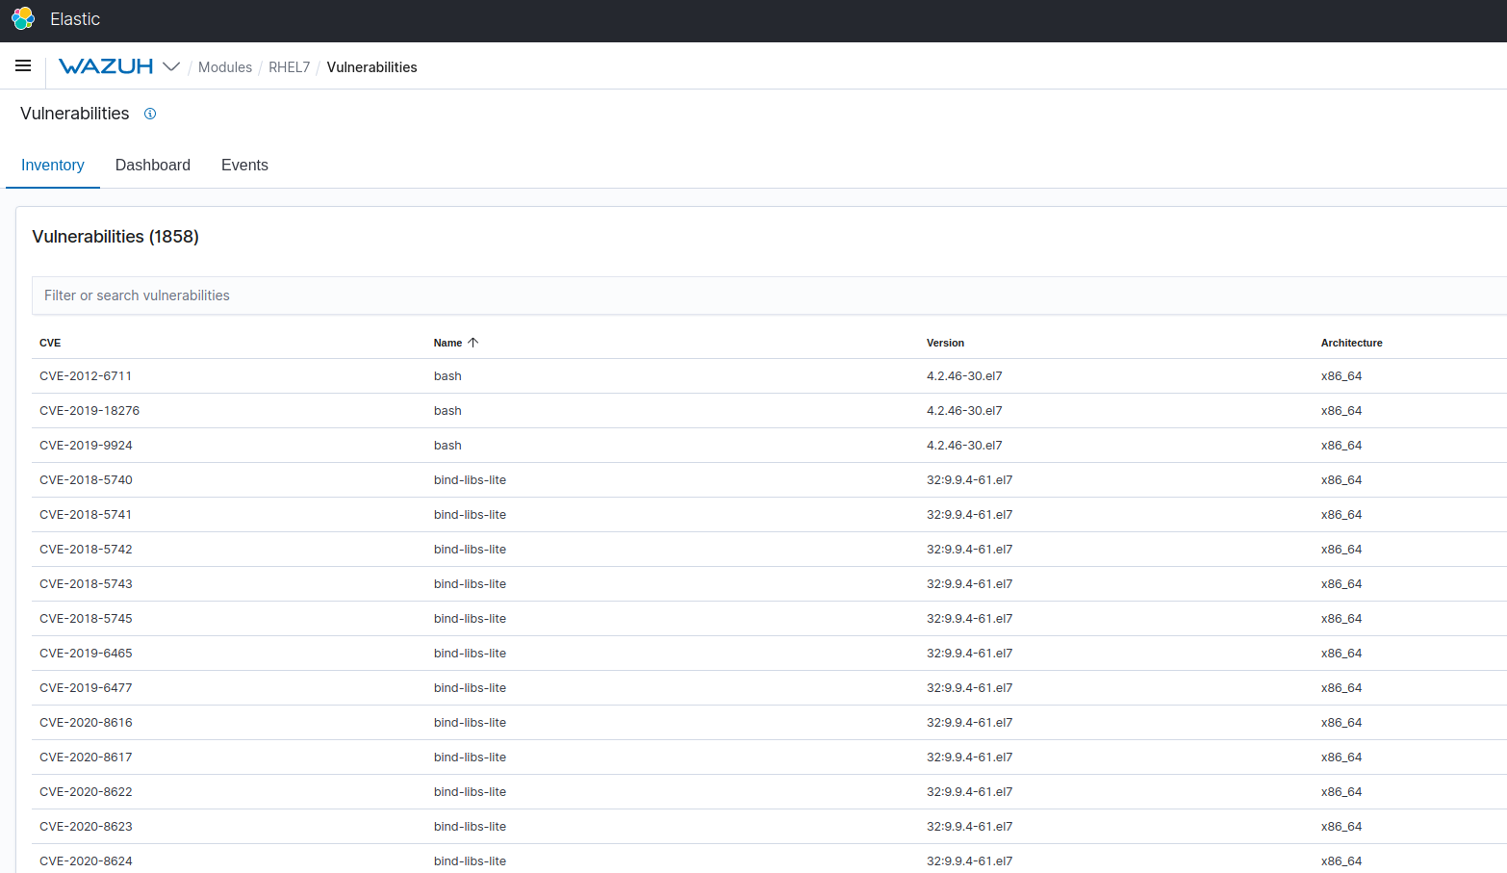
Task: Sort the table by Version column
Action: tap(945, 343)
